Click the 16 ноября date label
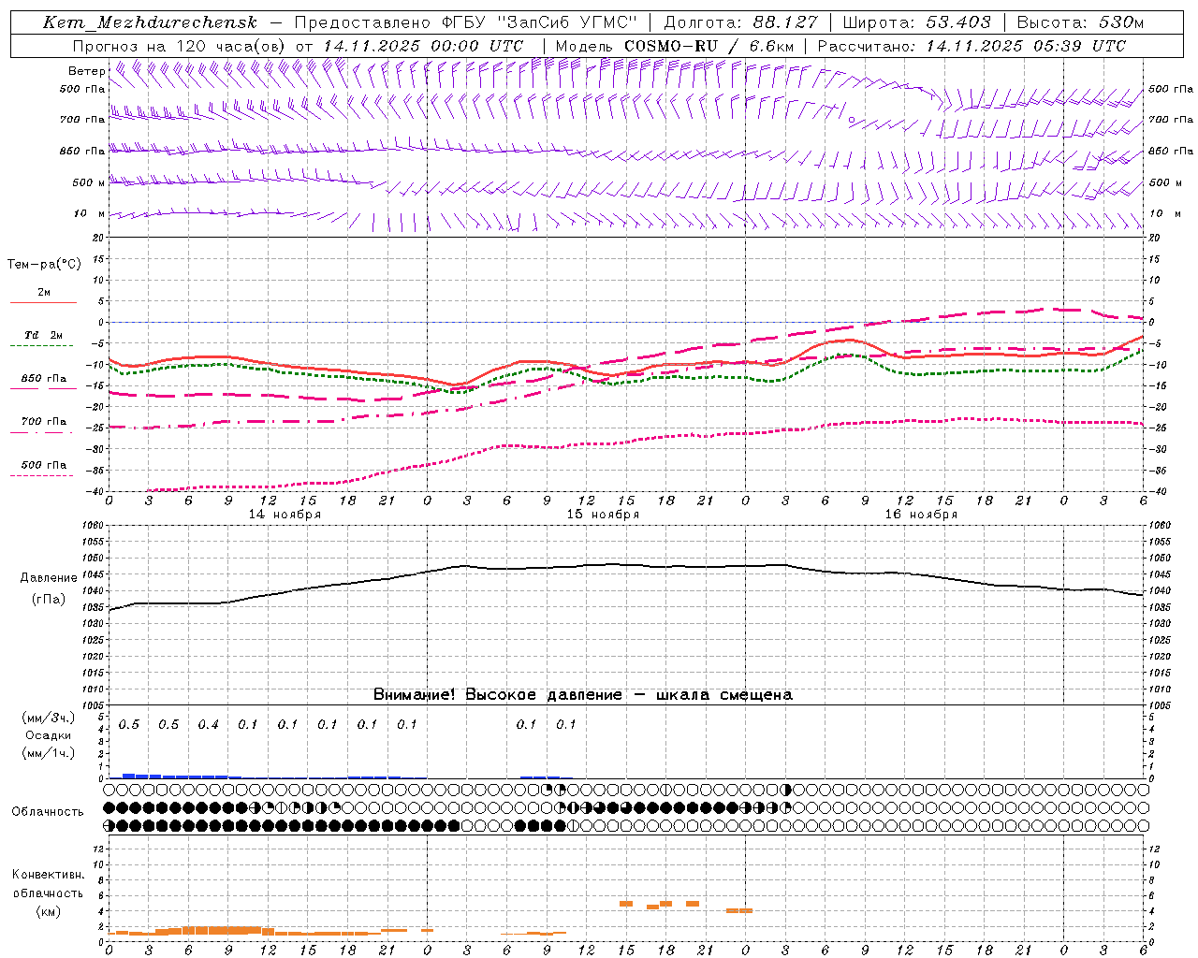 (x=921, y=515)
